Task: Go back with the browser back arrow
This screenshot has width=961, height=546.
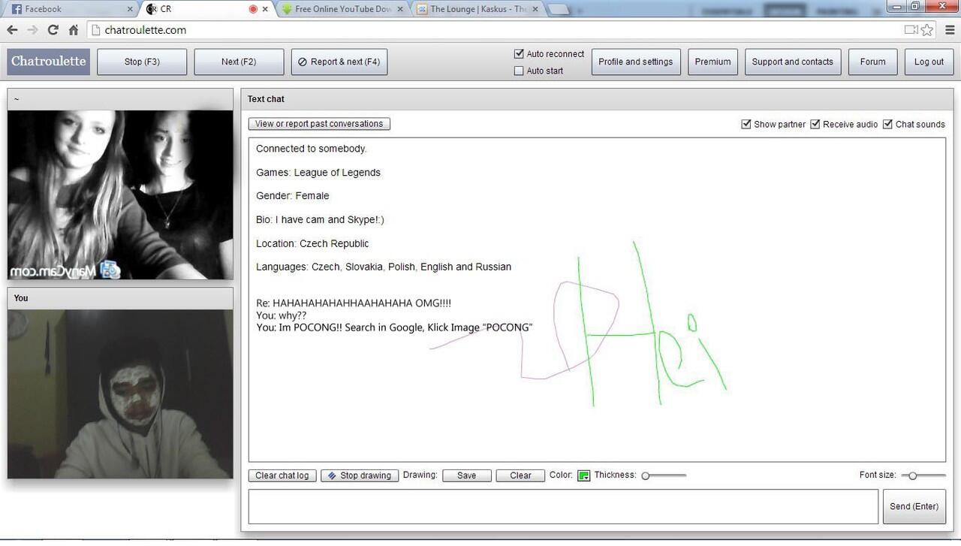Action: click(x=12, y=30)
